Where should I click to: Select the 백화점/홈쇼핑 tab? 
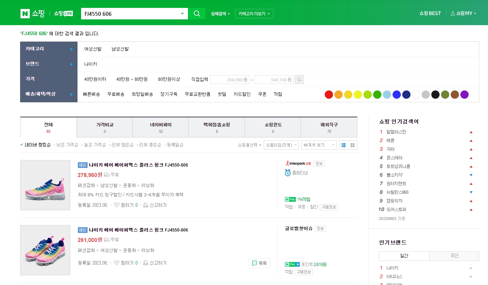pos(217,127)
